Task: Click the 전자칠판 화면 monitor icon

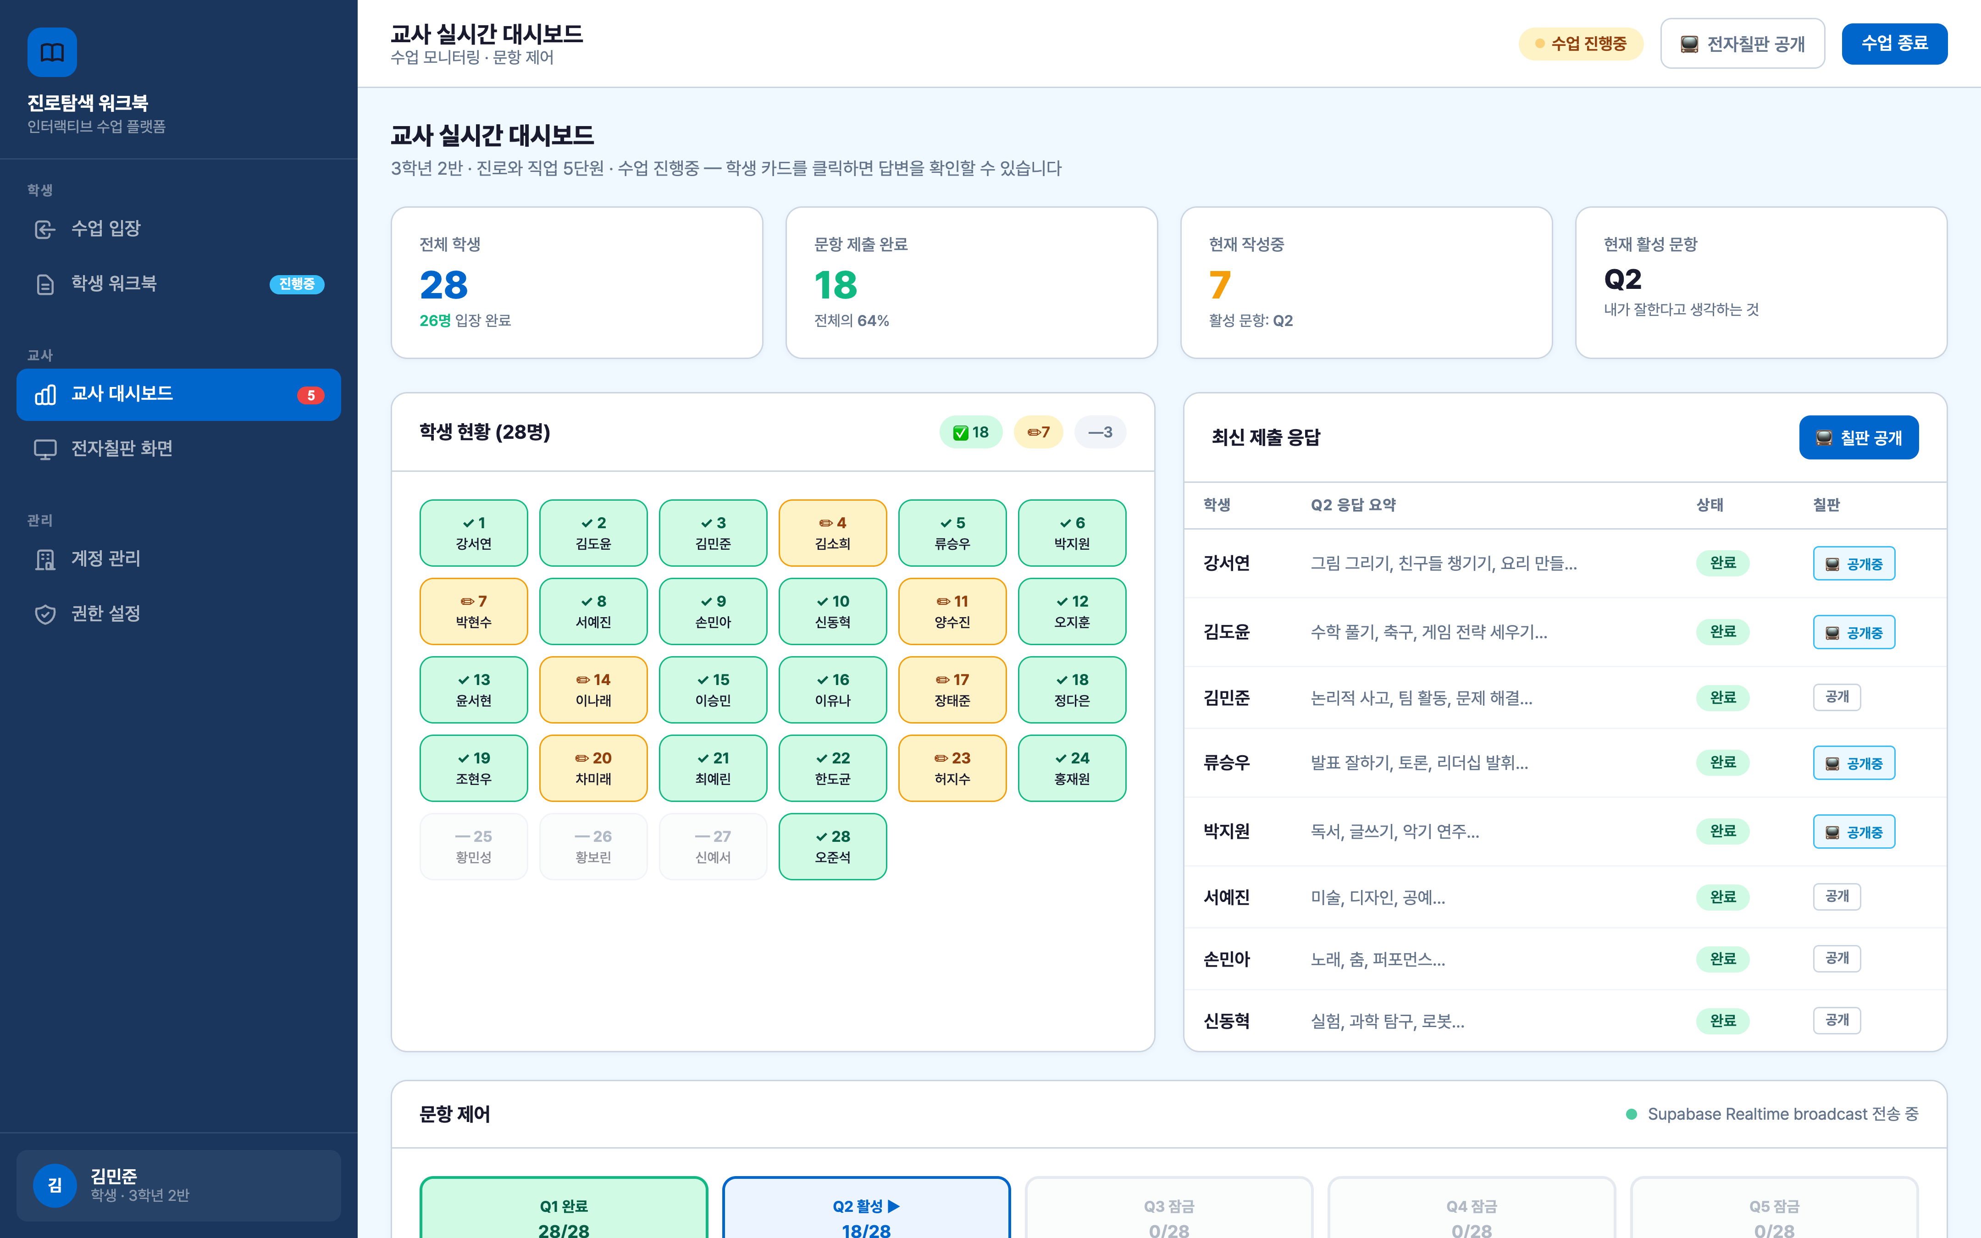Action: (45, 449)
